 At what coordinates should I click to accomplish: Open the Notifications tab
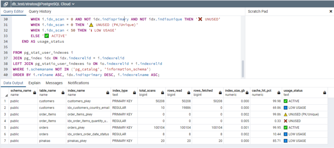tap(78, 83)
